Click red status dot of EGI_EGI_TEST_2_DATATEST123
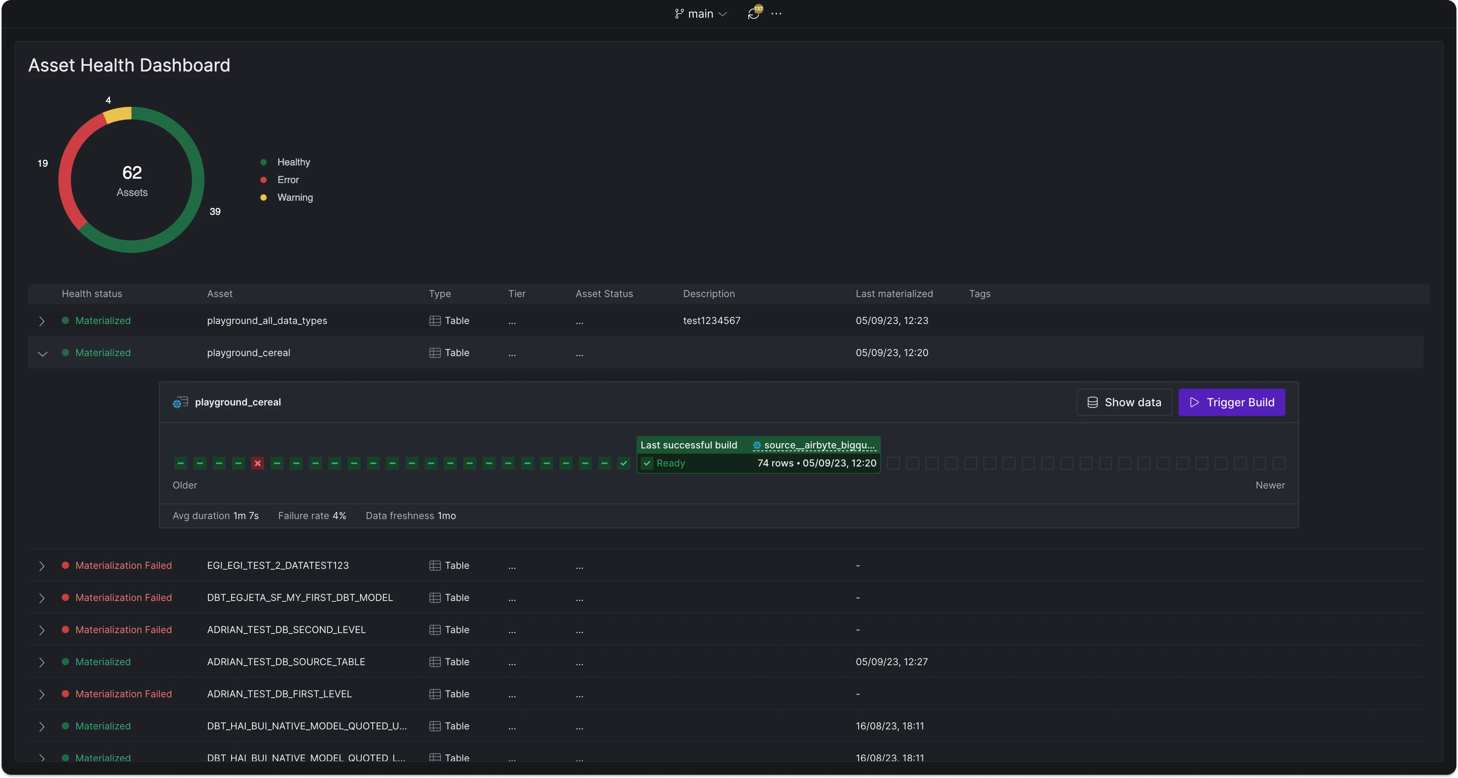The height and width of the screenshot is (778, 1458). coord(66,566)
